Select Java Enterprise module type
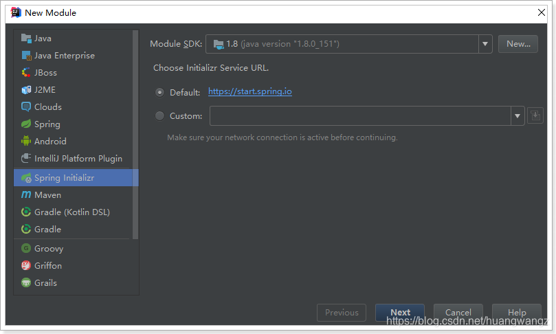The height and width of the screenshot is (334, 556). (x=73, y=55)
